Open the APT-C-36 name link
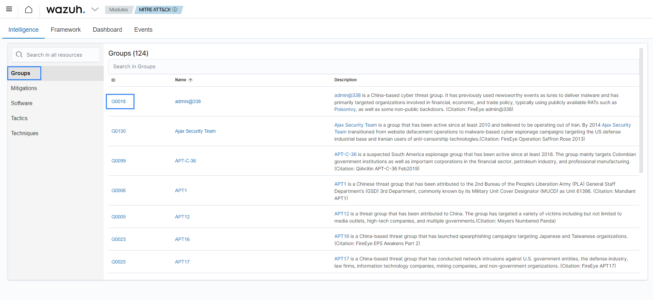Screen dimensions: 653x300 [185, 161]
